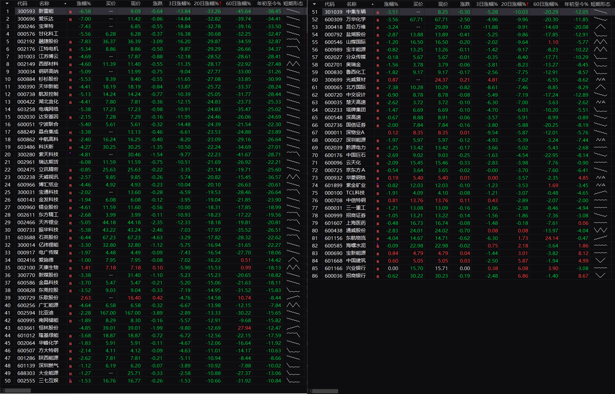This screenshot has width=615, height=394.
Task: Click the R marker in 紫金矿业 row
Action: (378, 186)
